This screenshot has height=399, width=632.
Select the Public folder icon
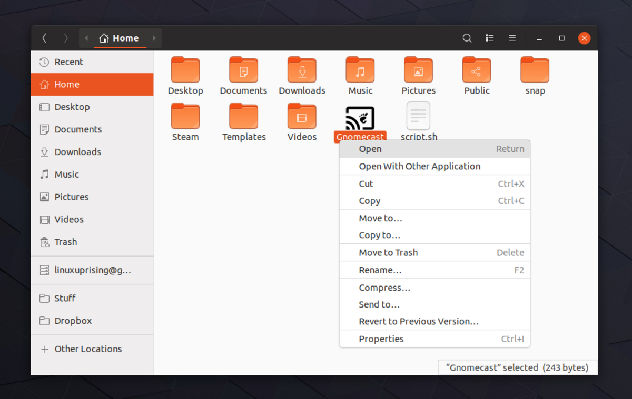pyautogui.click(x=477, y=70)
